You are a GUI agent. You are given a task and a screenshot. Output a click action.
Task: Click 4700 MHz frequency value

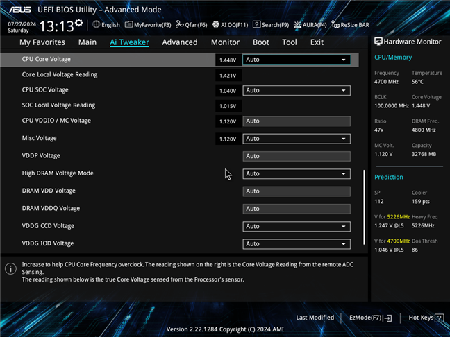pyautogui.click(x=386, y=82)
